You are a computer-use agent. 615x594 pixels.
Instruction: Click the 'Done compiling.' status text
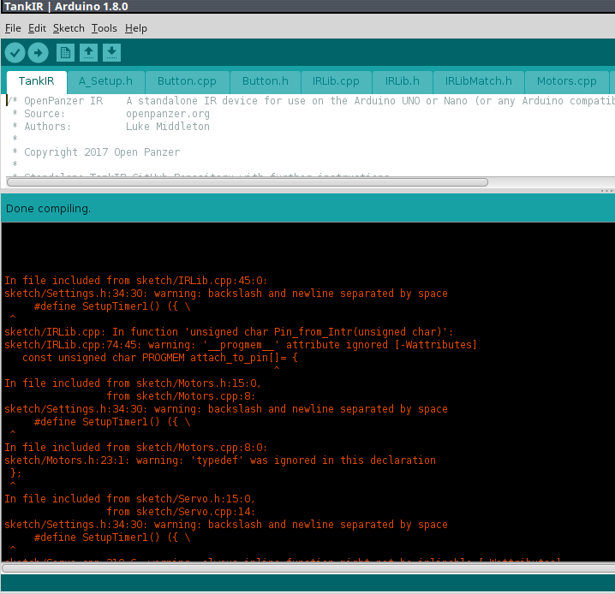pos(48,209)
